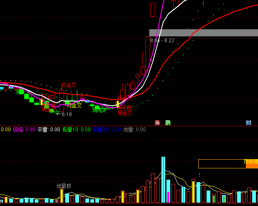Click the green 周死叉 signal label

pyautogui.click(x=100, y=110)
